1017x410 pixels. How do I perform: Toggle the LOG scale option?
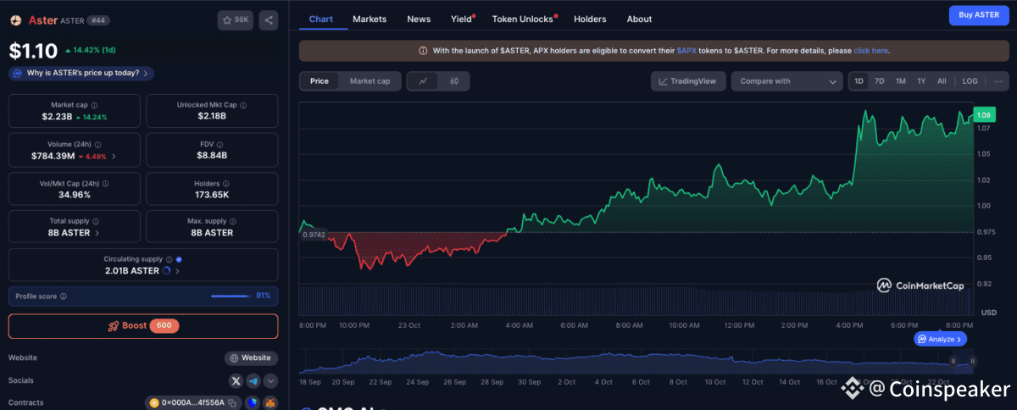[x=970, y=81]
